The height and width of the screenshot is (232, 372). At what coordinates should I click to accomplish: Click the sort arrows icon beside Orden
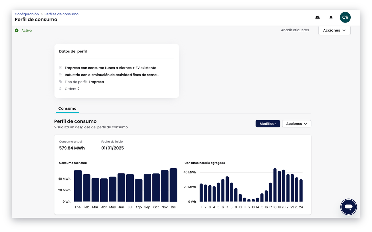61,89
